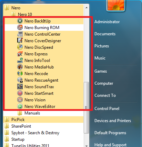Open Nero Burning ROM icon
Screen dimensions: 142x147
[20, 28]
